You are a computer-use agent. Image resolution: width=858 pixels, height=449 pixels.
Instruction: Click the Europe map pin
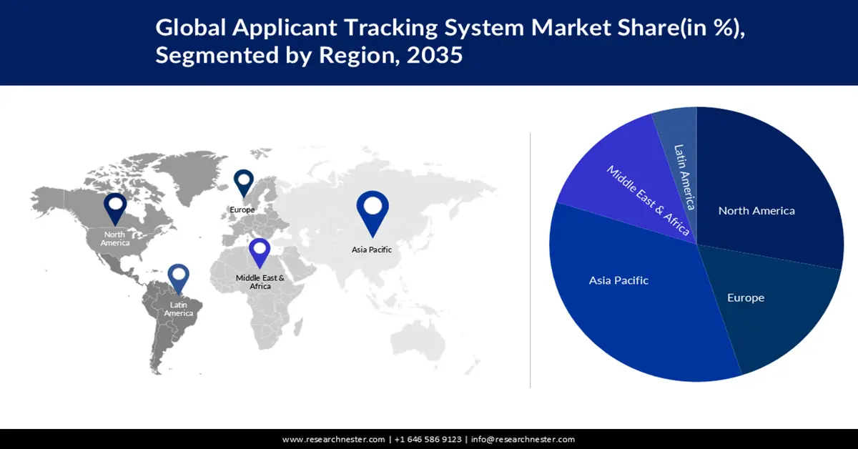pos(244,183)
